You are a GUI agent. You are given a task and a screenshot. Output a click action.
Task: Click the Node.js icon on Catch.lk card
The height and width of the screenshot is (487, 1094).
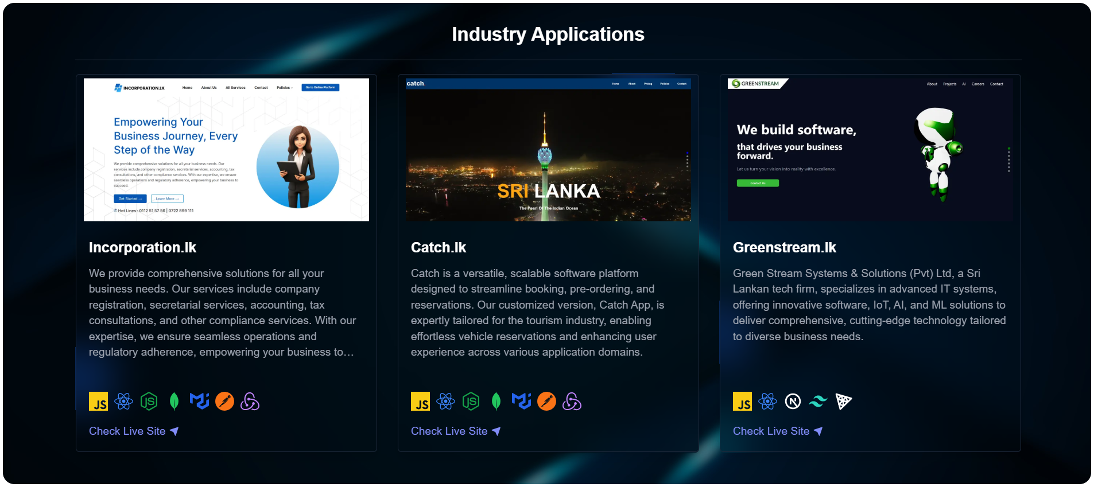pyautogui.click(x=471, y=402)
